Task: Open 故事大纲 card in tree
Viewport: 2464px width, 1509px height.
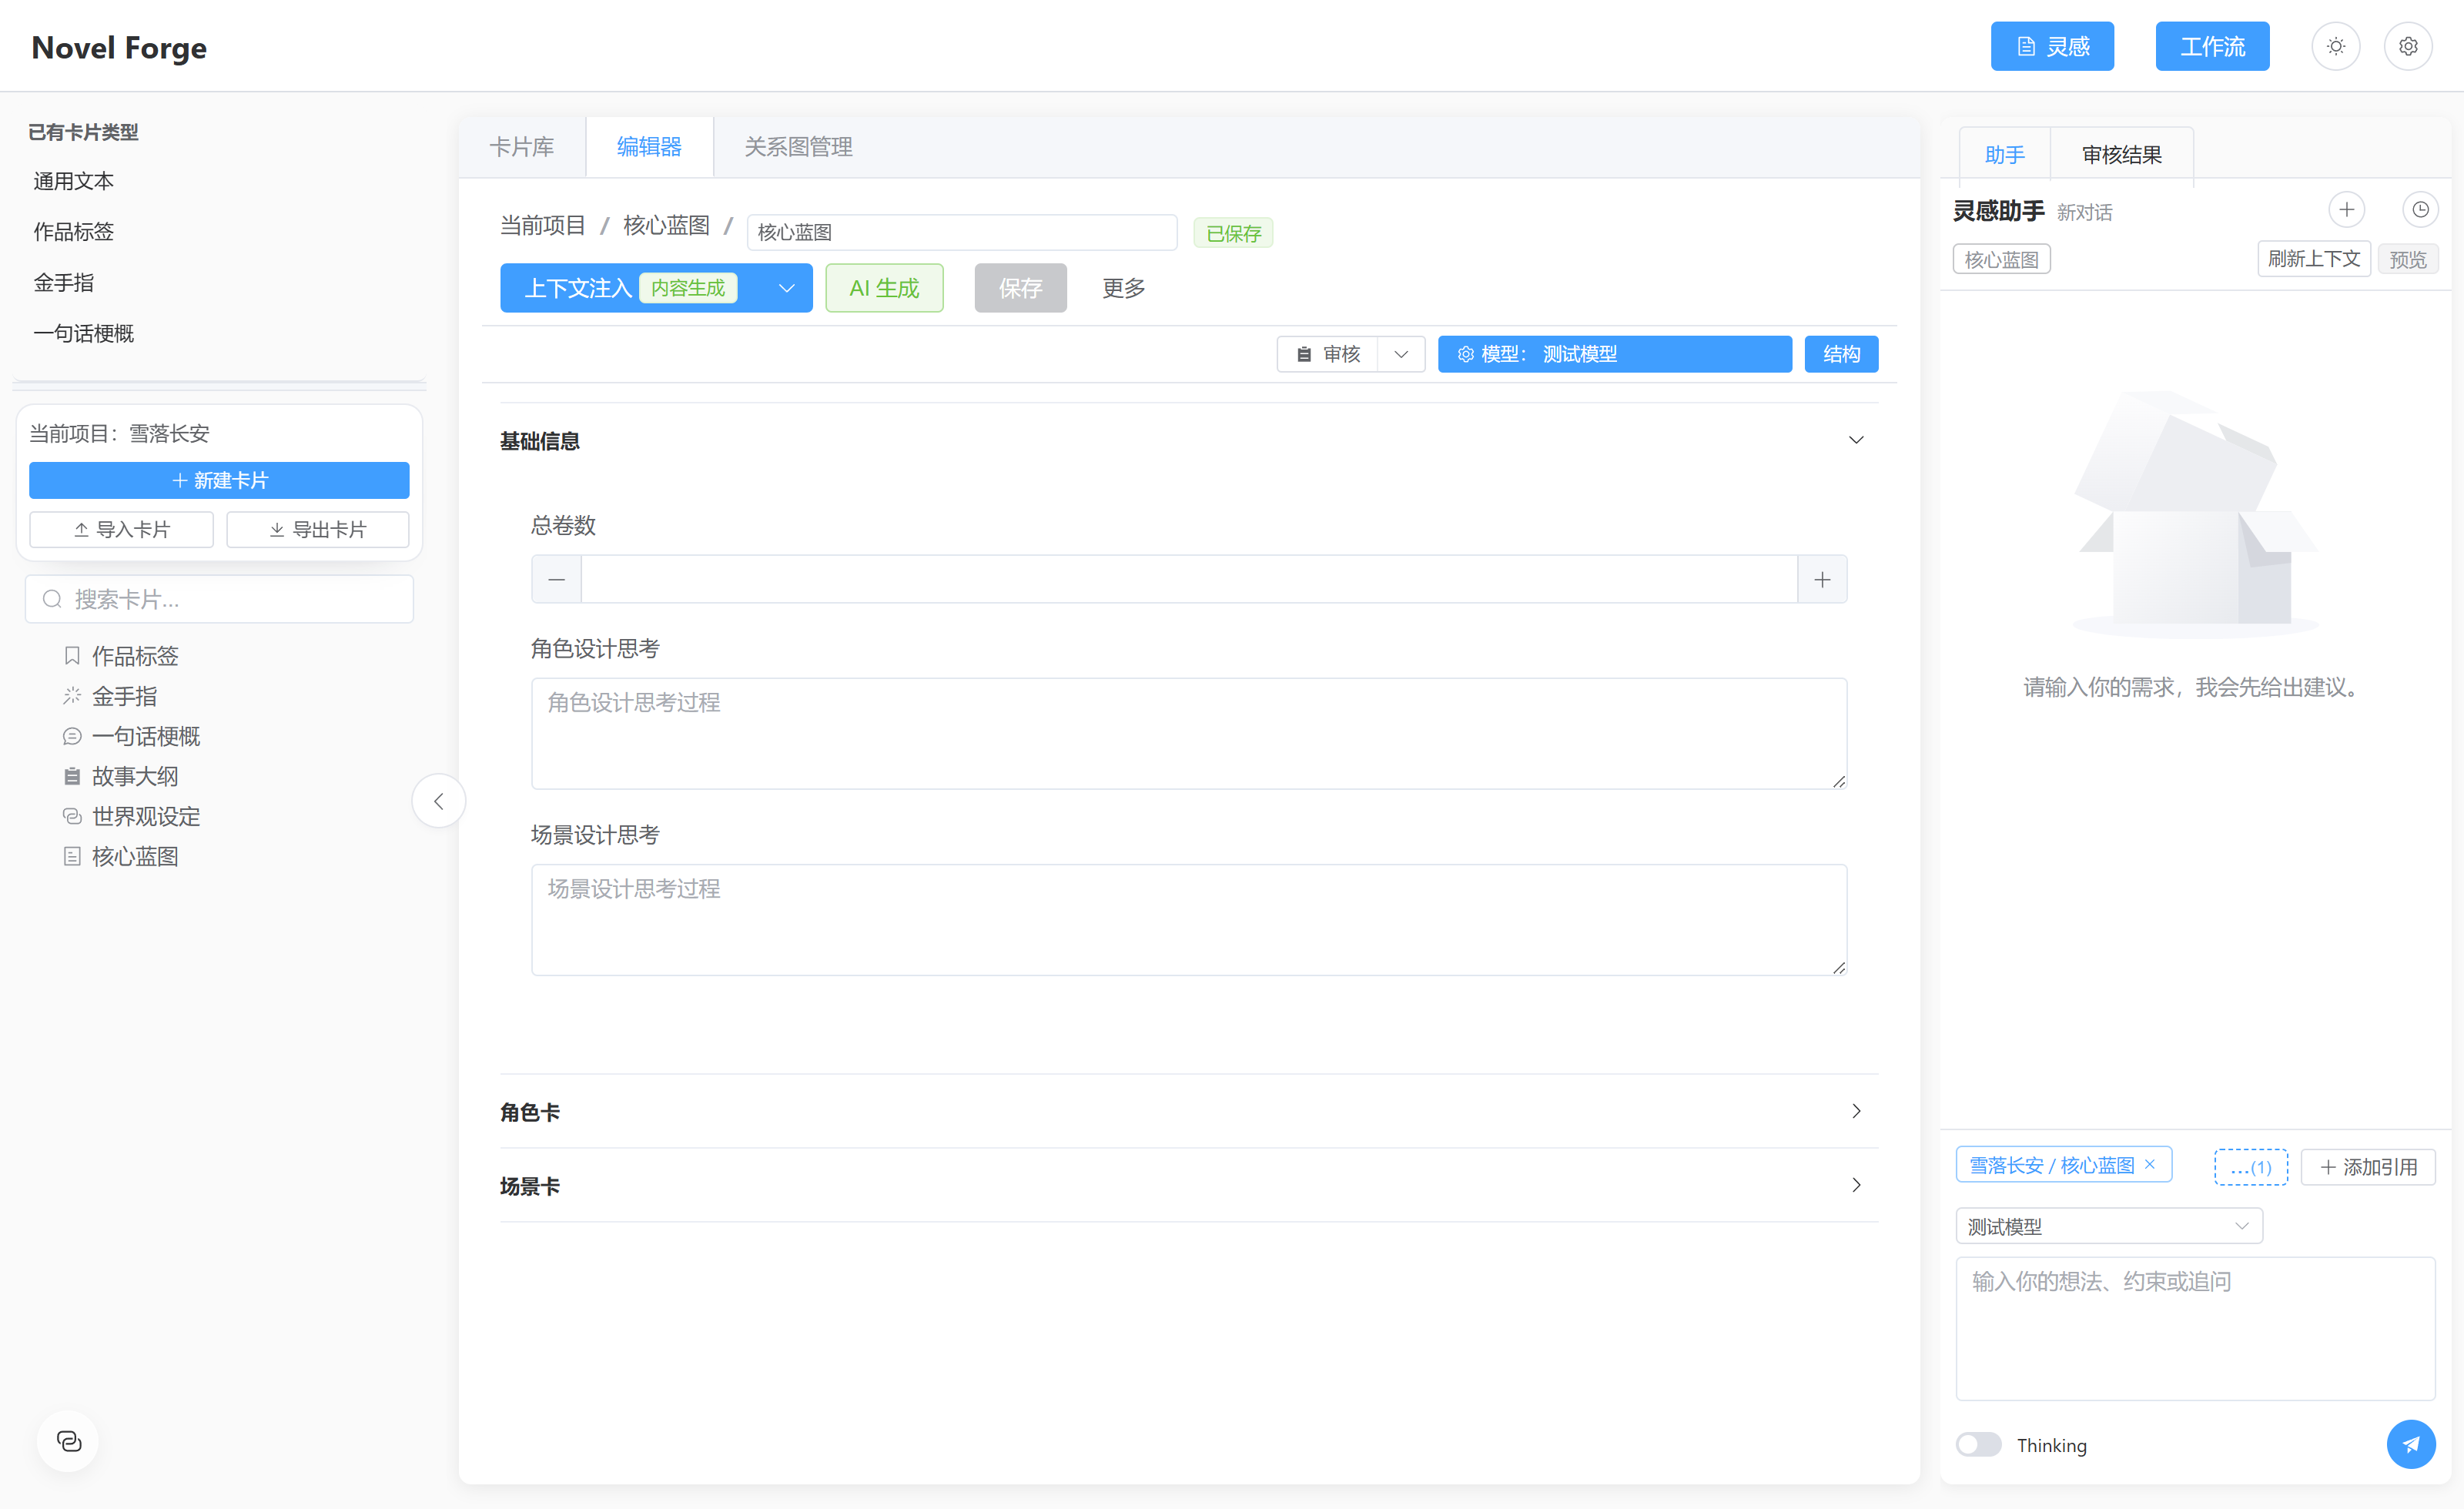Action: (x=135, y=776)
